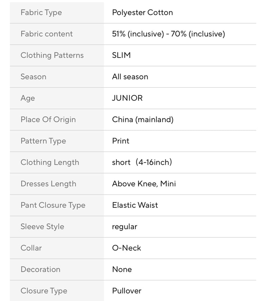Select the Place Of Origin label

[48, 120]
